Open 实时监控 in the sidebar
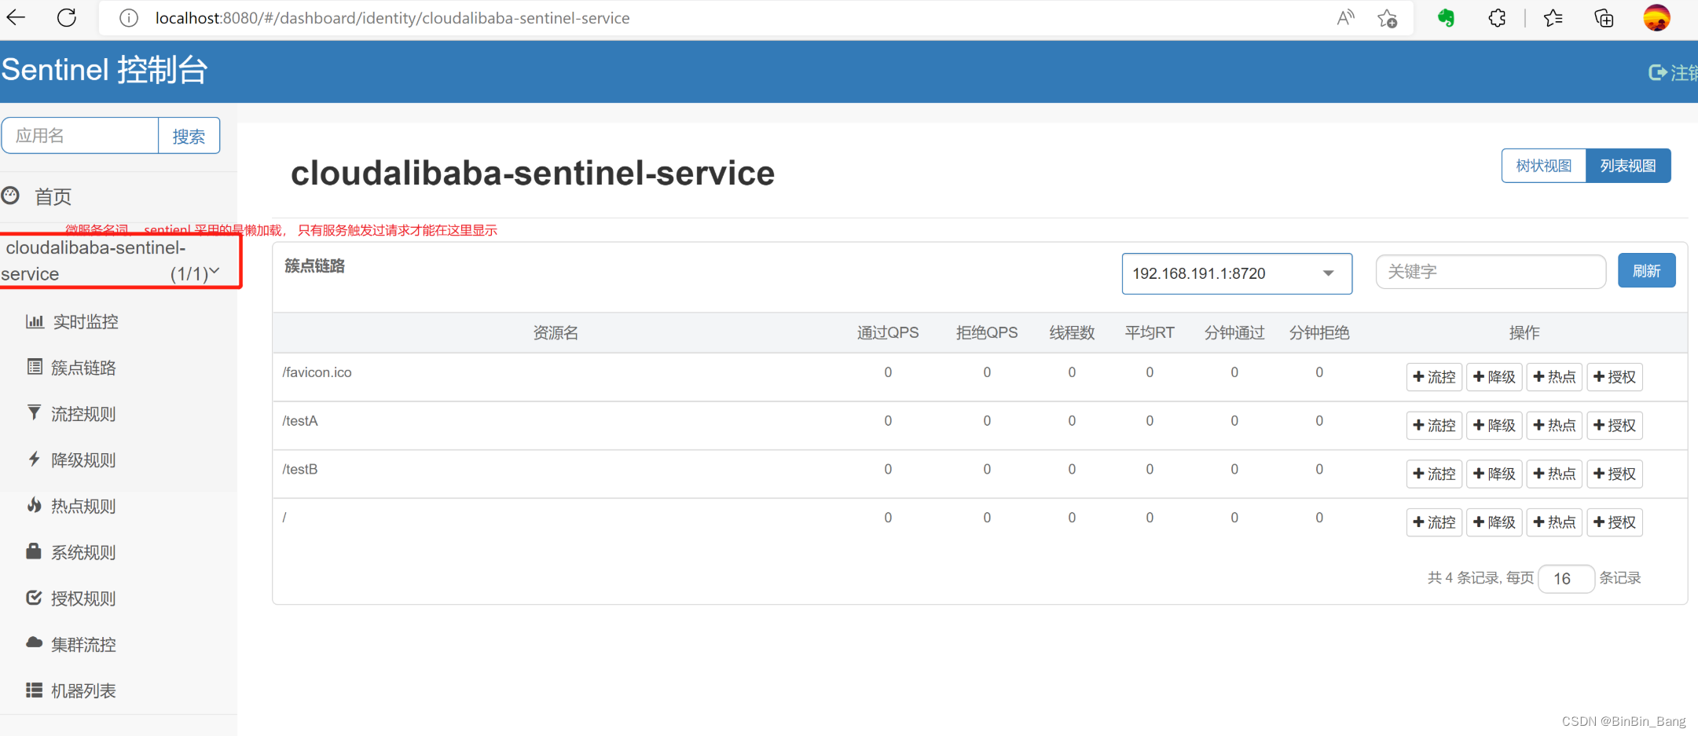 (86, 321)
